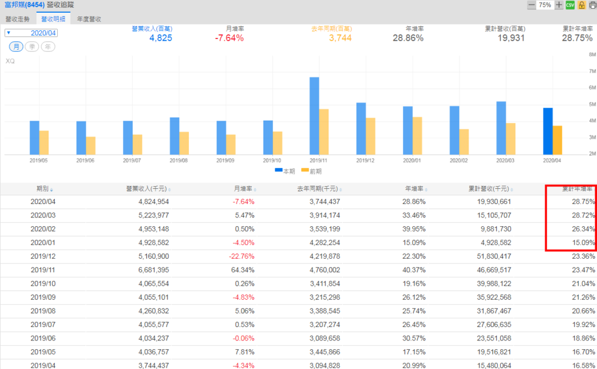Select the 2020/04 table row period
This screenshot has width=597, height=369.
[43, 202]
